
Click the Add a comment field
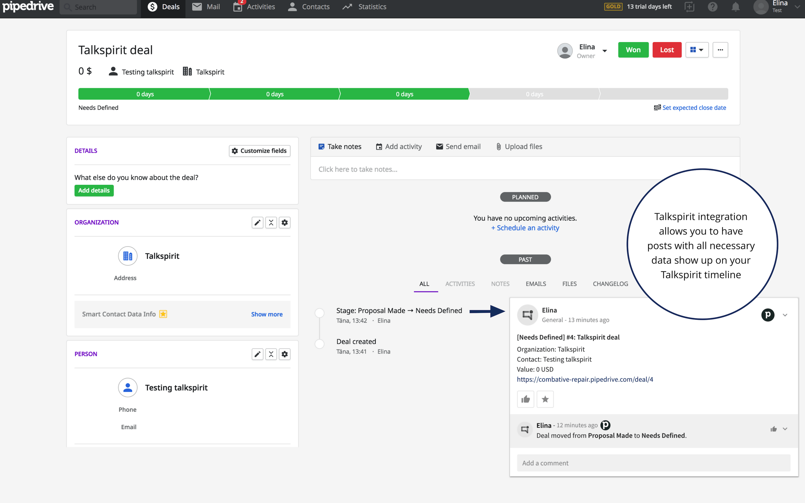pos(653,463)
